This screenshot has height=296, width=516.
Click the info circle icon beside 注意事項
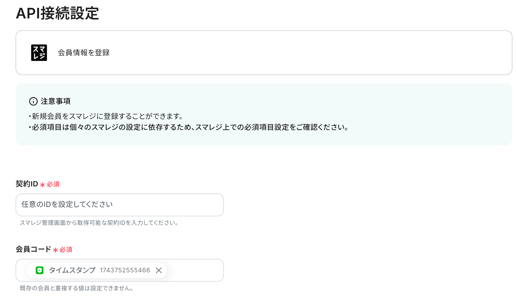click(33, 101)
